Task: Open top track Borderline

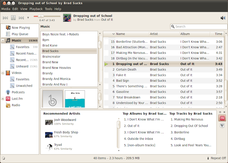Action: click(180, 132)
